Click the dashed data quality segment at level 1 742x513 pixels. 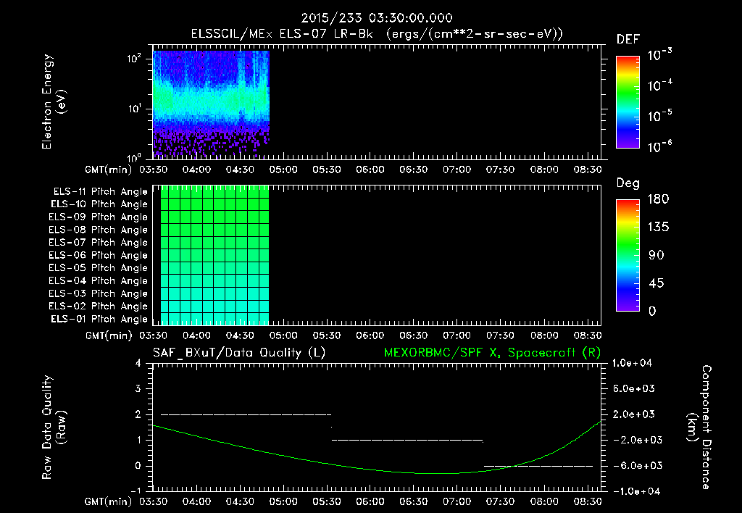(407, 440)
